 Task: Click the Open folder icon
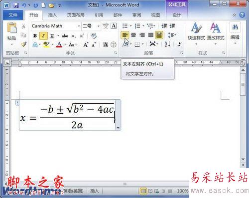[x=51, y=5]
